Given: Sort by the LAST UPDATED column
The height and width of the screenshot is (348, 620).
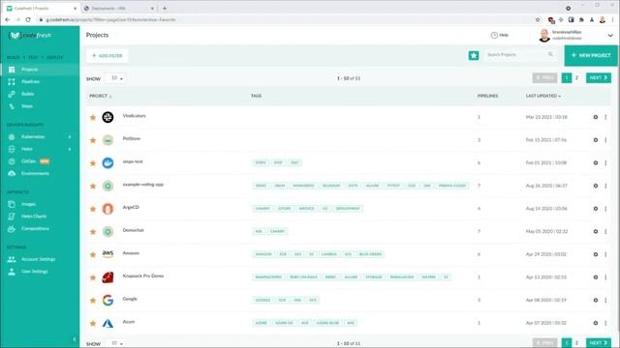Looking at the screenshot, I should [542, 96].
